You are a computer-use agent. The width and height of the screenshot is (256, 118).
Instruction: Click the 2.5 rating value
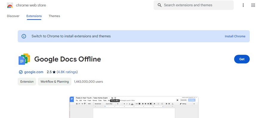coord(49,72)
